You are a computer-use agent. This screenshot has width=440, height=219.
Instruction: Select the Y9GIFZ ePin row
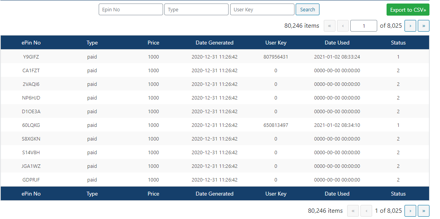click(x=31, y=57)
